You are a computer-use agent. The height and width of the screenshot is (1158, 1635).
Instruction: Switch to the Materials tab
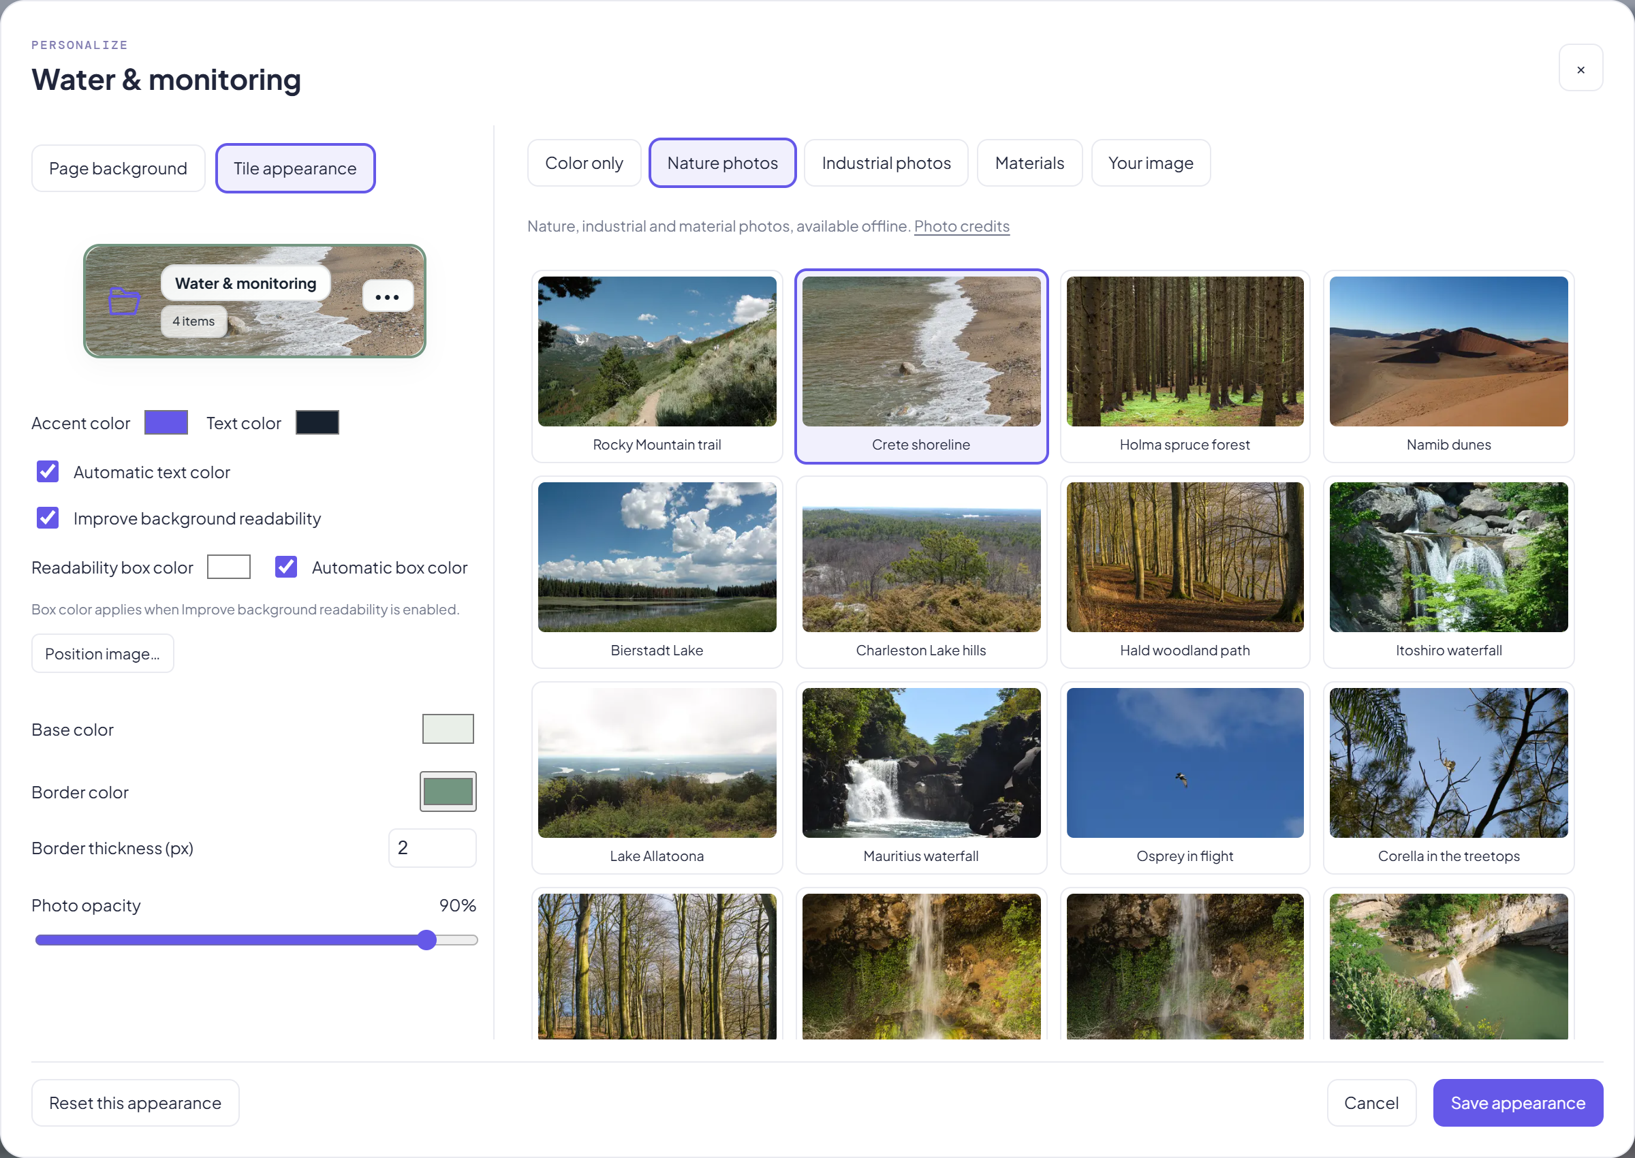[1029, 163]
